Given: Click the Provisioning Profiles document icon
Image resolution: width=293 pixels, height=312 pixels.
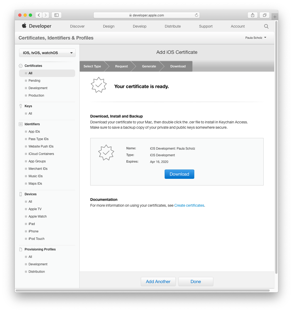Looking at the screenshot, I should (x=21, y=249).
